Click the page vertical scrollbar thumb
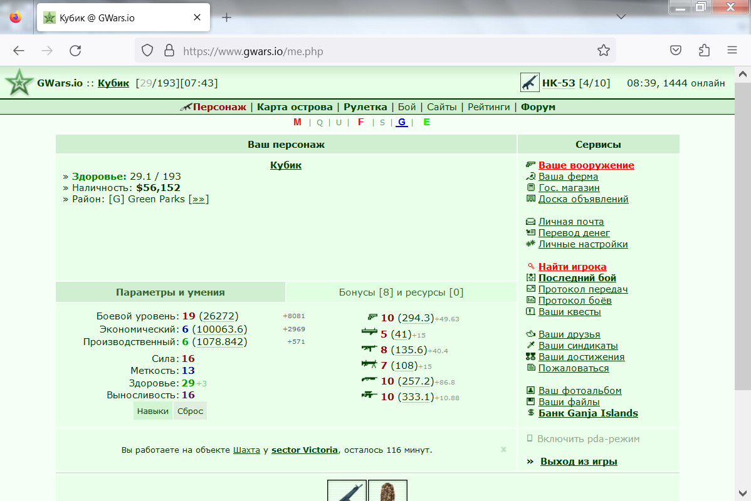 click(x=742, y=237)
